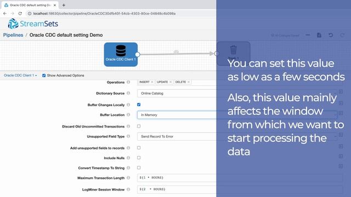Show info for Discard Old Uncommitted Transactions

(x=128, y=126)
